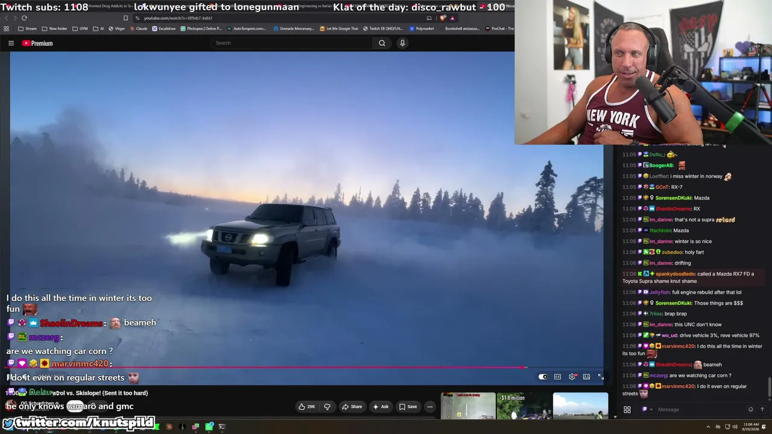Open the Brave Shields icon in address bar
The height and width of the screenshot is (434, 772).
tap(443, 18)
